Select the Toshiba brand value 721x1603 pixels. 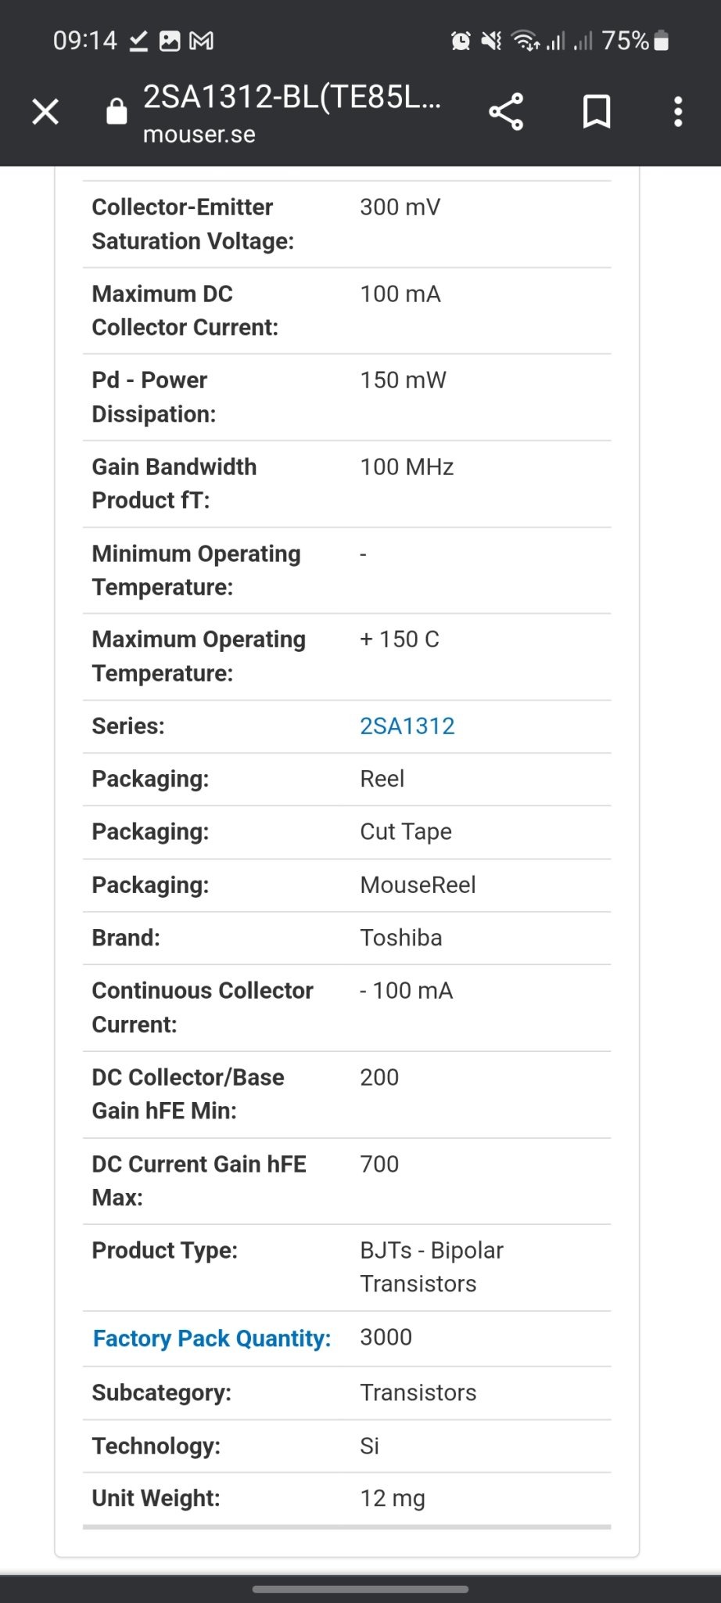coord(401,938)
